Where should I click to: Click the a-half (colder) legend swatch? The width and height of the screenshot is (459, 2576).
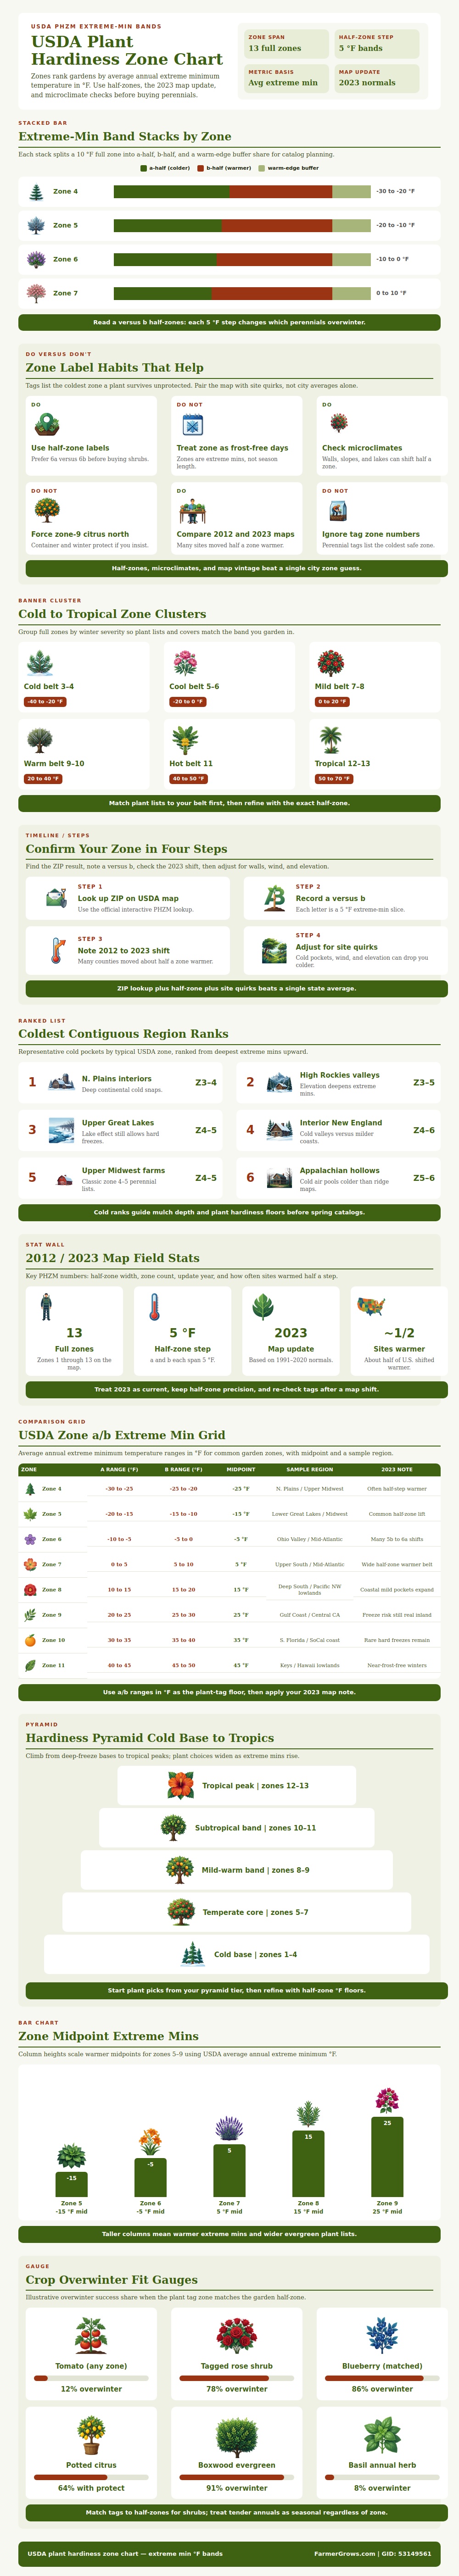tap(144, 168)
